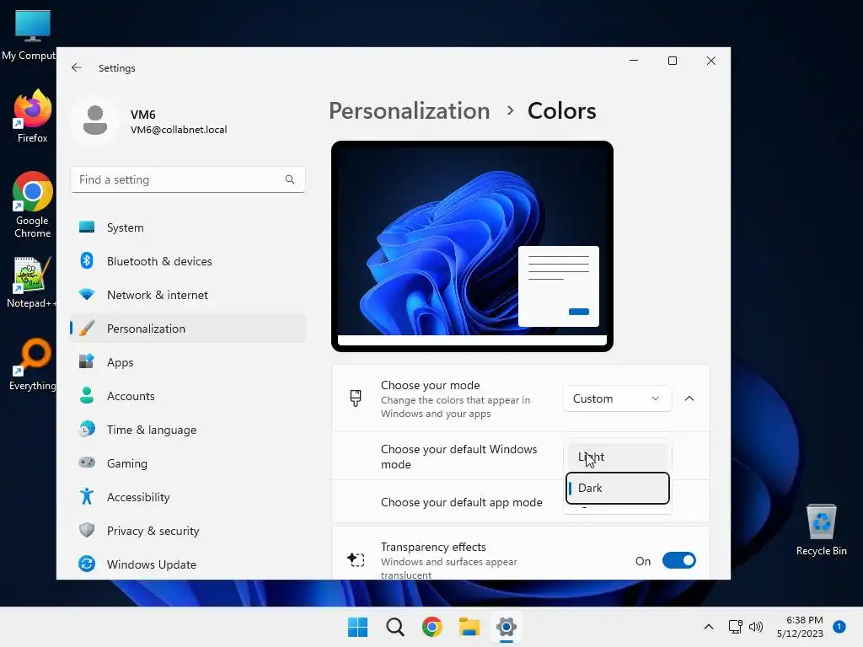The width and height of the screenshot is (863, 647).
Task: Click the Settings gear on the taskbar
Action: coord(507,627)
